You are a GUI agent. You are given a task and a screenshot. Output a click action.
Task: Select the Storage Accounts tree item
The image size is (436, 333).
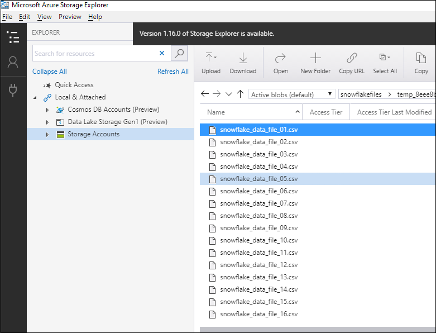coord(111,134)
